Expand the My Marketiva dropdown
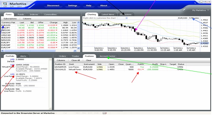The image size is (212, 115). [x=201, y=10]
